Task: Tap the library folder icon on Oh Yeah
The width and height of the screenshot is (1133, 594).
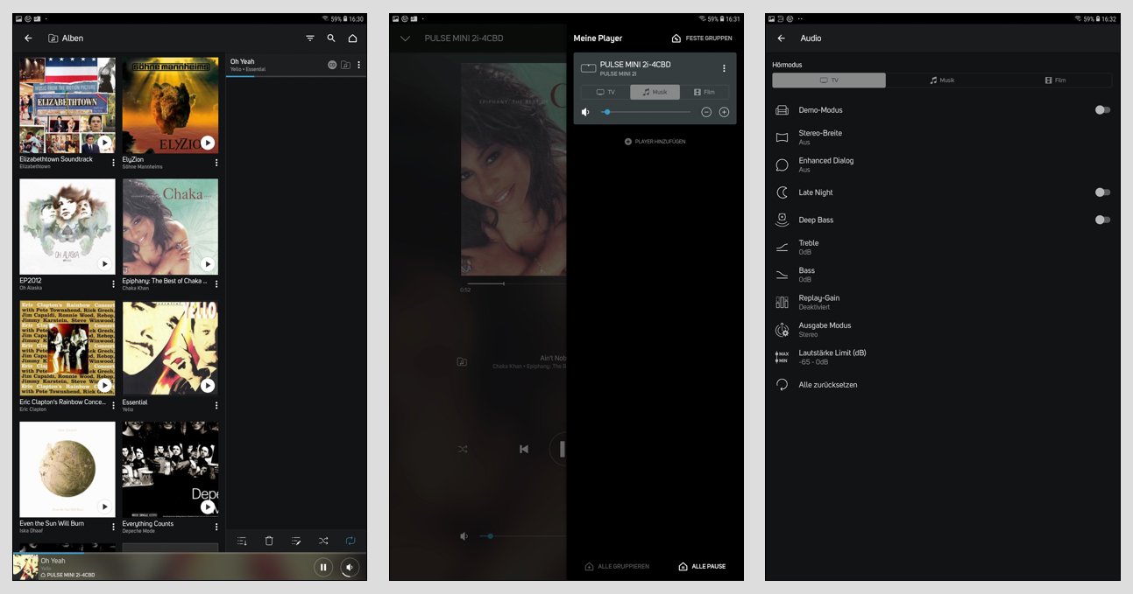Action: point(345,65)
